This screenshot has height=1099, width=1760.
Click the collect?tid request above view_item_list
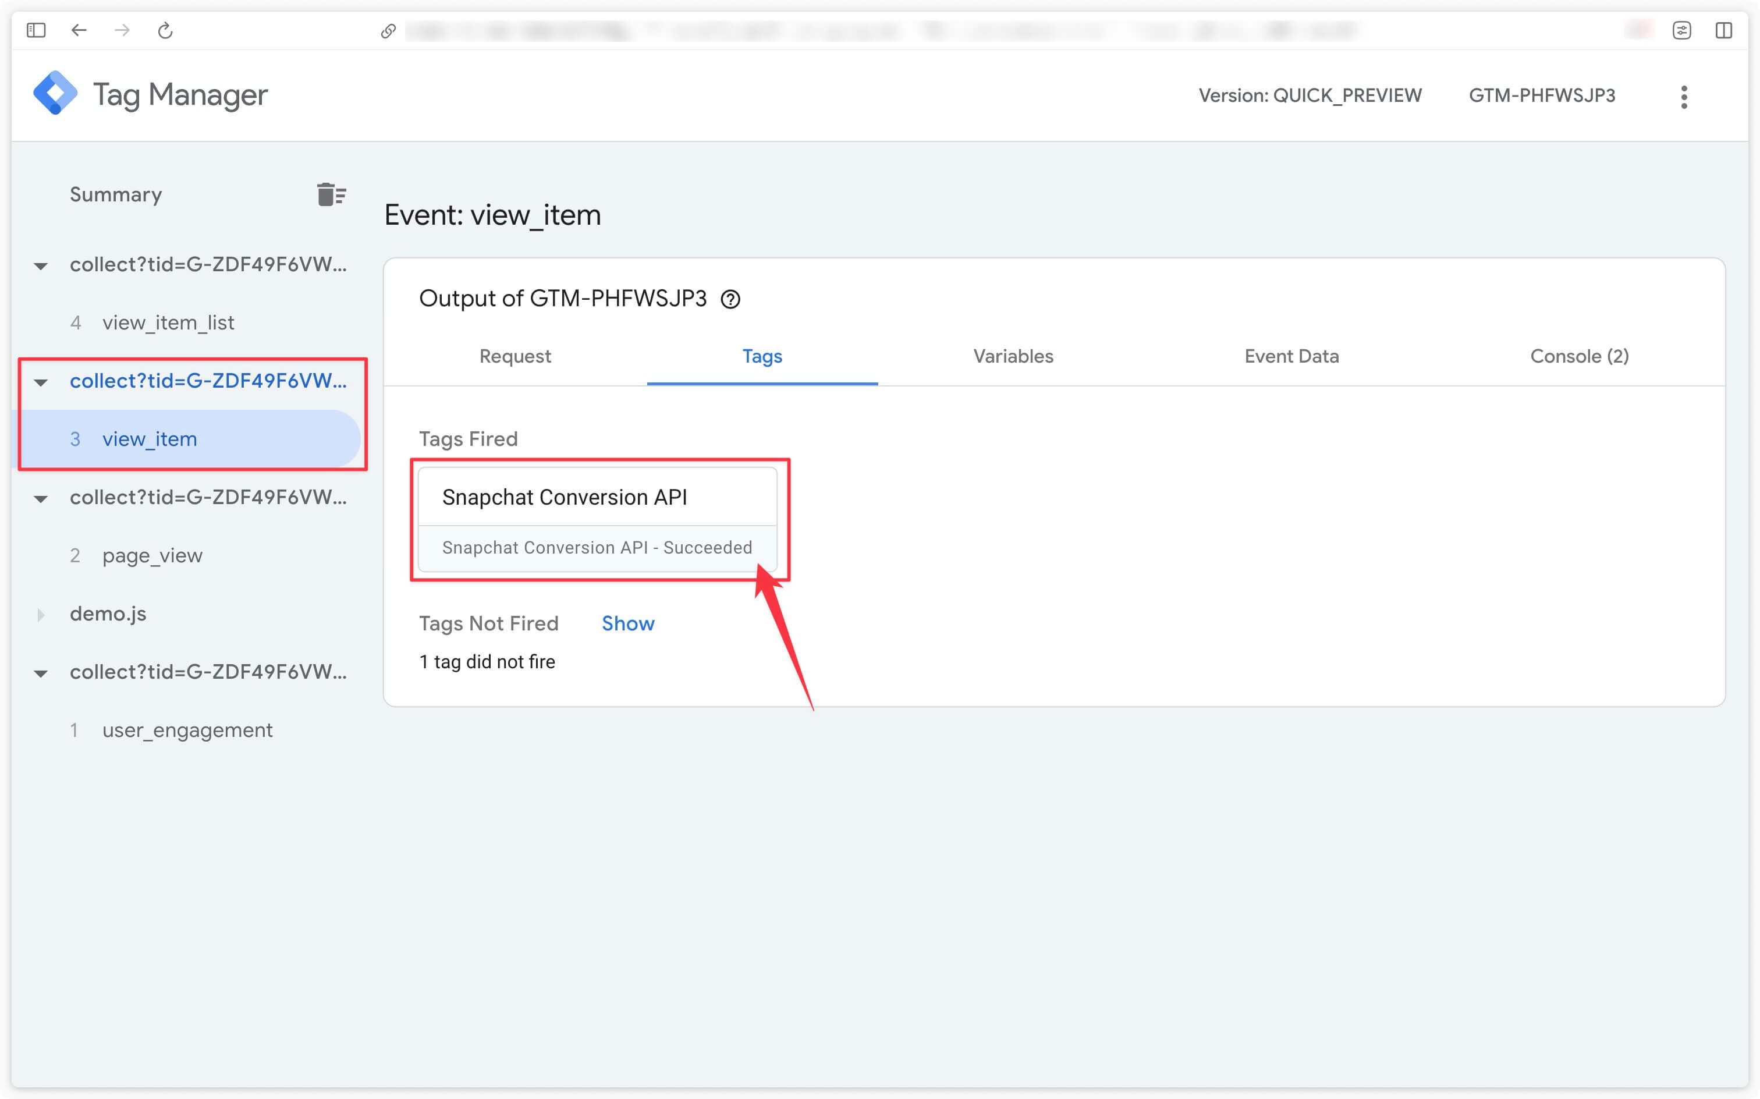pos(208,265)
